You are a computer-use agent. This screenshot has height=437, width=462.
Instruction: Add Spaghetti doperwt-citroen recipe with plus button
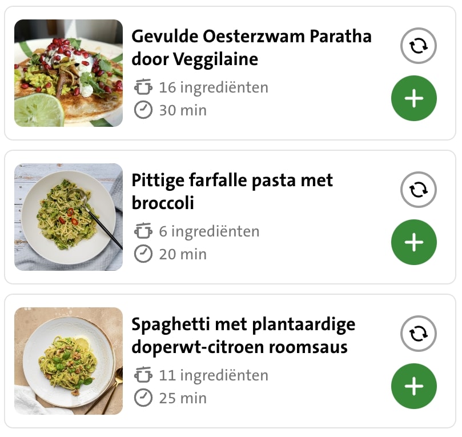[x=413, y=386]
